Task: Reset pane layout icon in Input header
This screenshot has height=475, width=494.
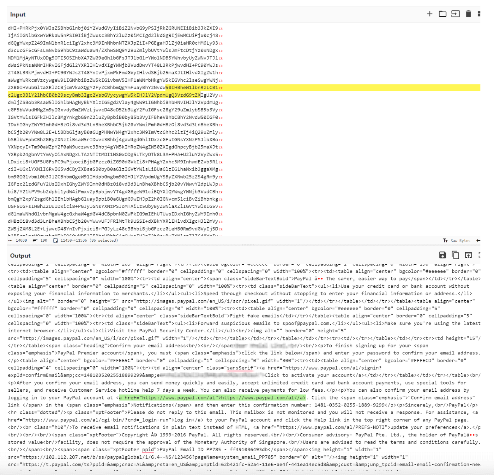Action: click(479, 14)
